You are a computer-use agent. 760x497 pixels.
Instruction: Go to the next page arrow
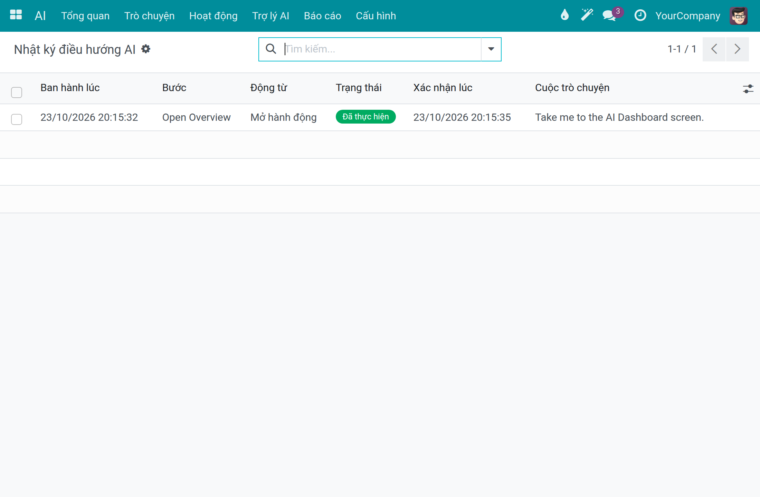[738, 49]
